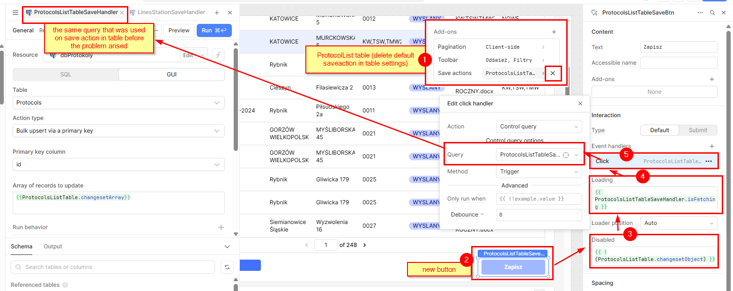Set button interaction type to Submit

pyautogui.click(x=698, y=130)
